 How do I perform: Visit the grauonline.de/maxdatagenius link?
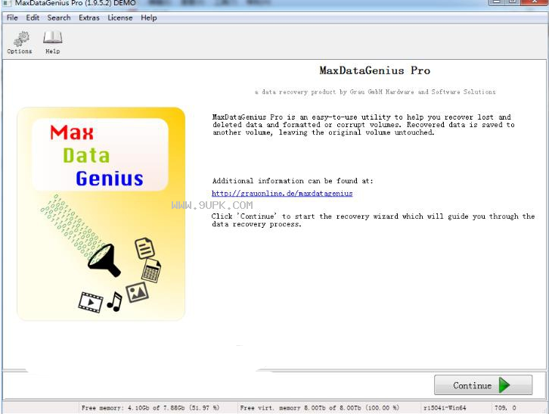coord(282,193)
